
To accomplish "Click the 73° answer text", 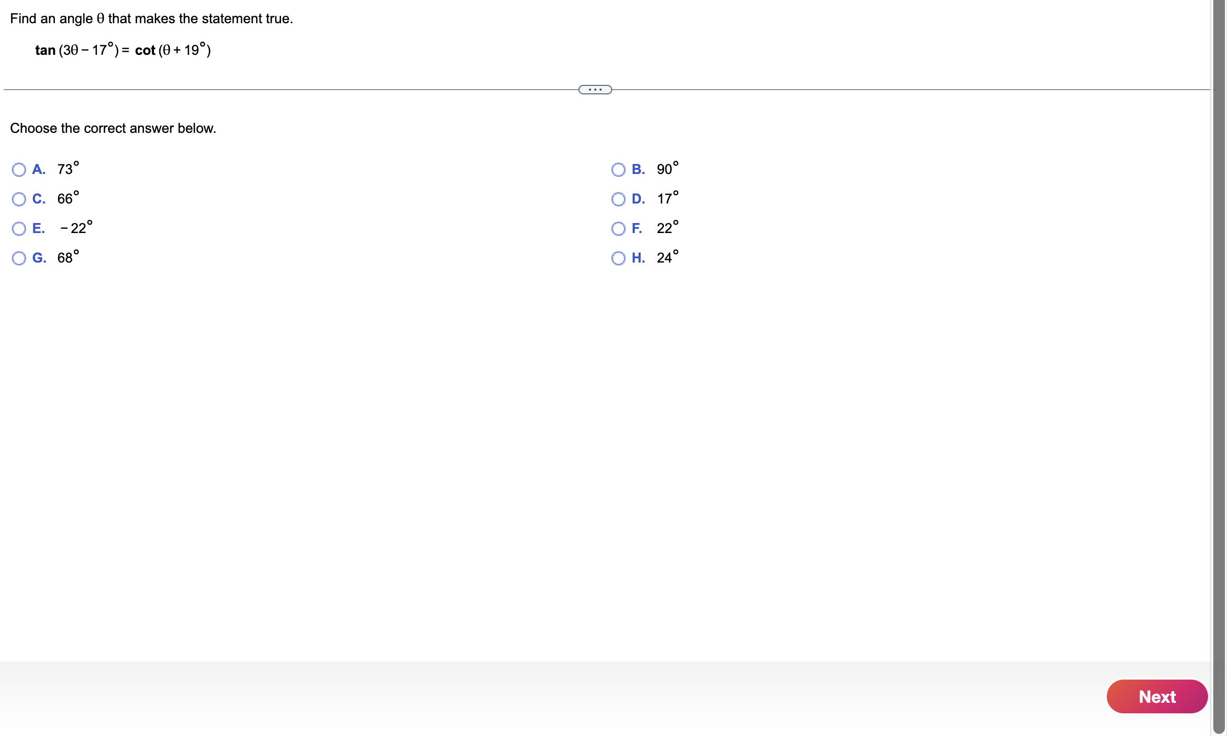I will (67, 169).
